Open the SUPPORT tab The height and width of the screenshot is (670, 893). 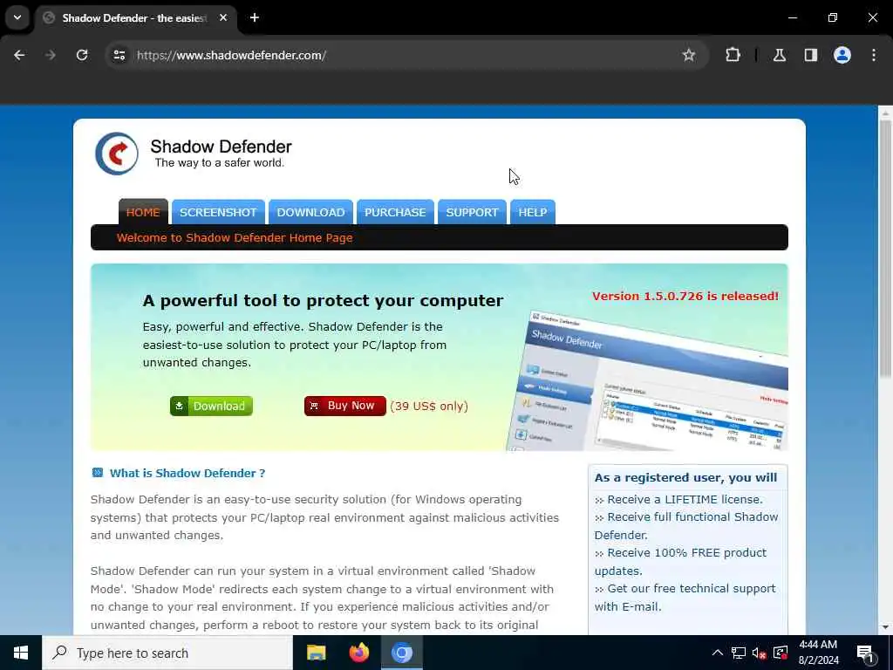point(472,213)
